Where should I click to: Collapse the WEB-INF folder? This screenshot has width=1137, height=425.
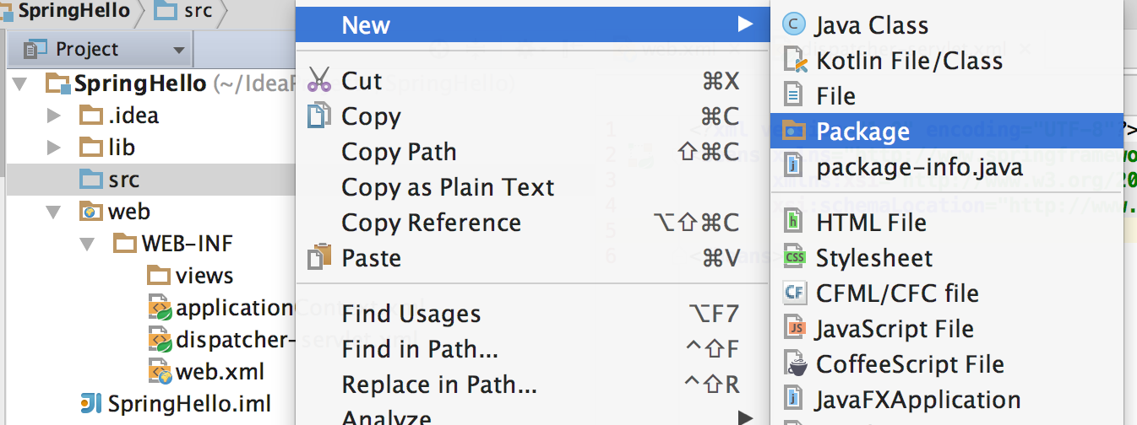click(x=87, y=244)
